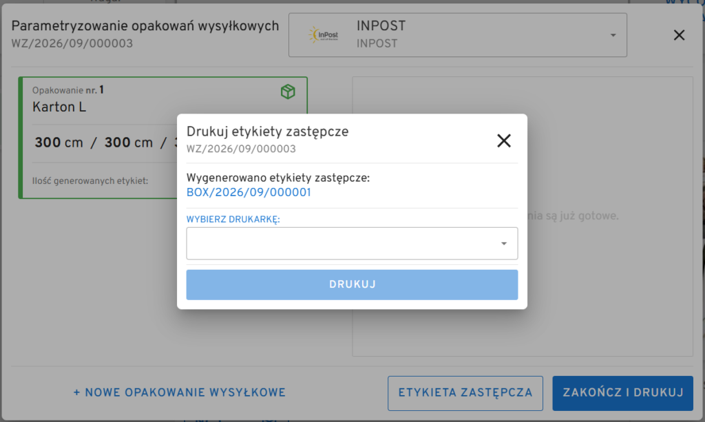Expand the INPOST carrier dropdown arrow
705x422 pixels.
pos(613,35)
